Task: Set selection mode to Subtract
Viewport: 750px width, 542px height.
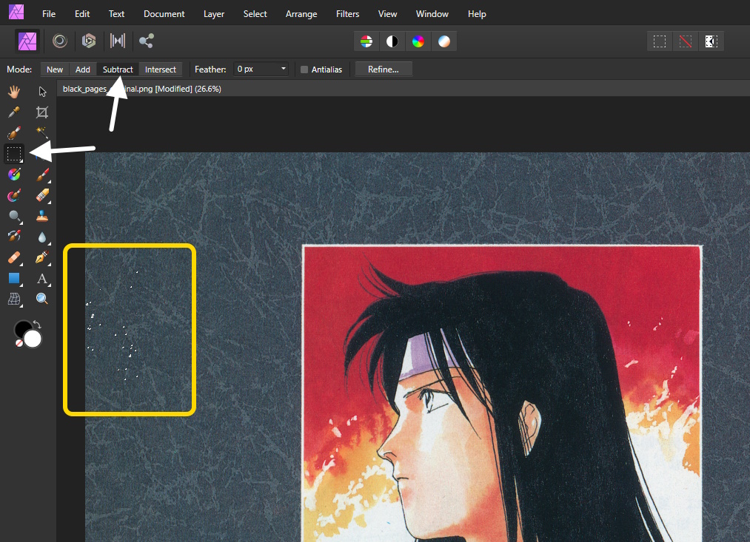Action: point(118,70)
